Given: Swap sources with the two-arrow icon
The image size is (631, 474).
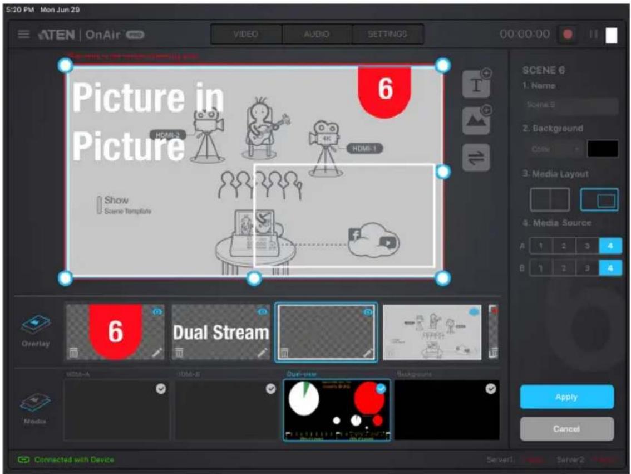Looking at the screenshot, I should (476, 157).
